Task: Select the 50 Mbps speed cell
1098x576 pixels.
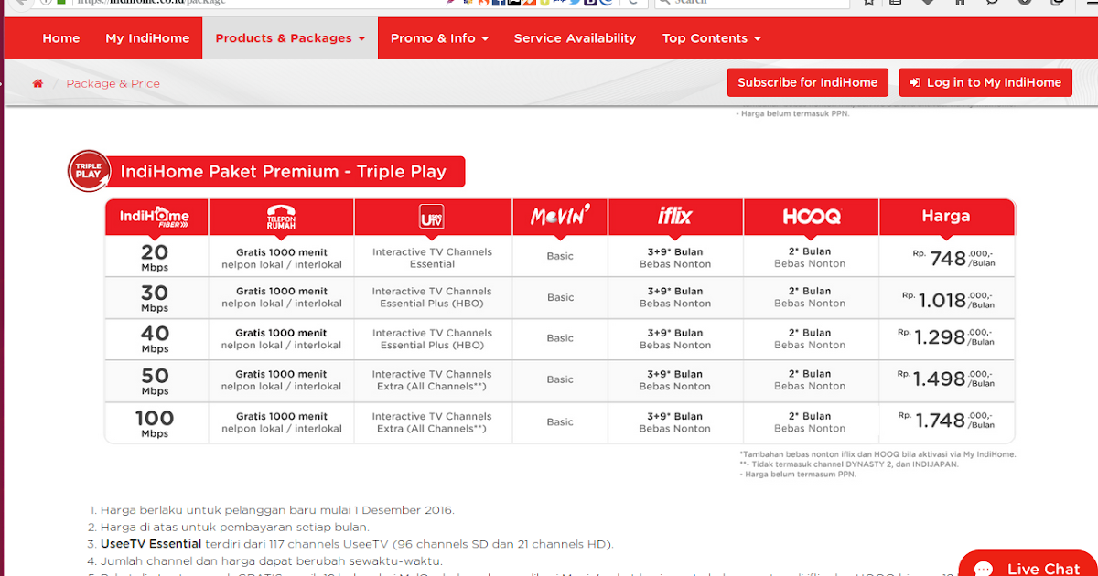Action: tap(155, 380)
